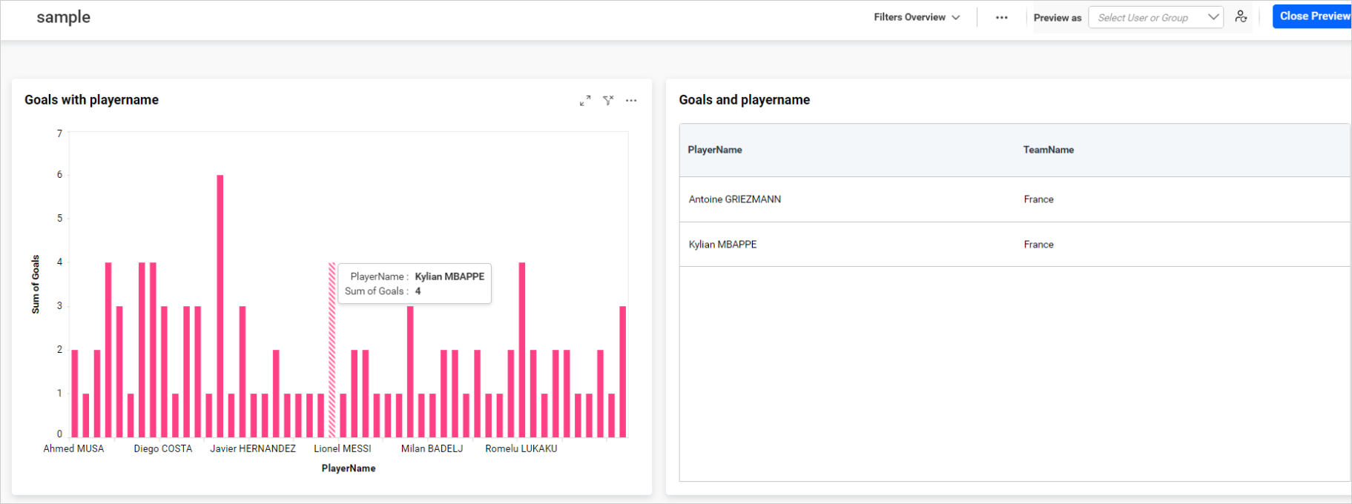Expand the Filters Overview dropdown

pos(917,17)
